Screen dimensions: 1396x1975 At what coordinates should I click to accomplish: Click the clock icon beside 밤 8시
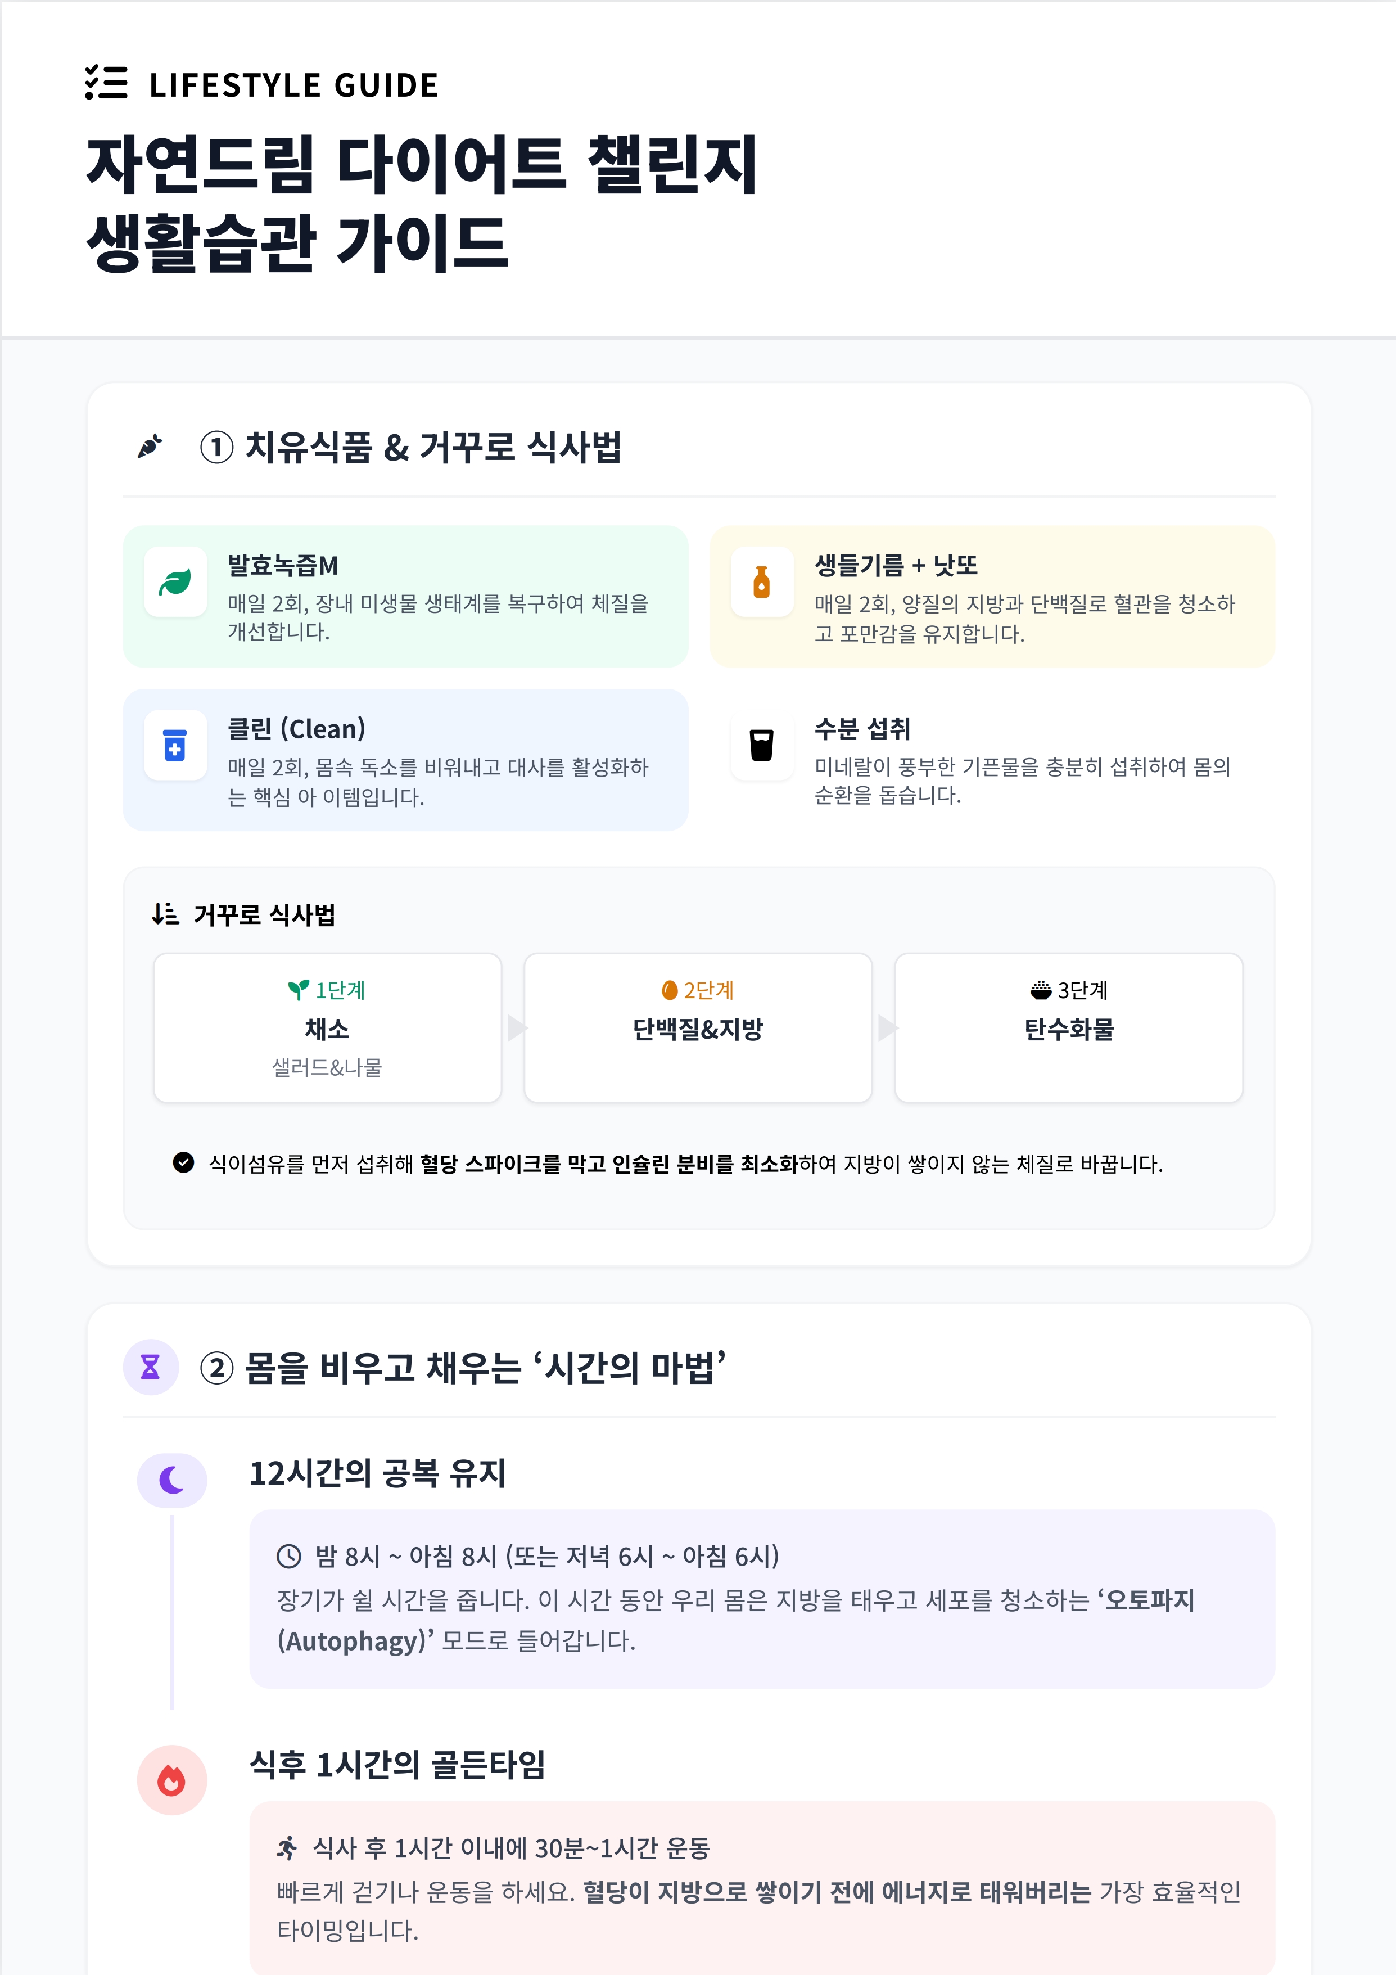288,1556
